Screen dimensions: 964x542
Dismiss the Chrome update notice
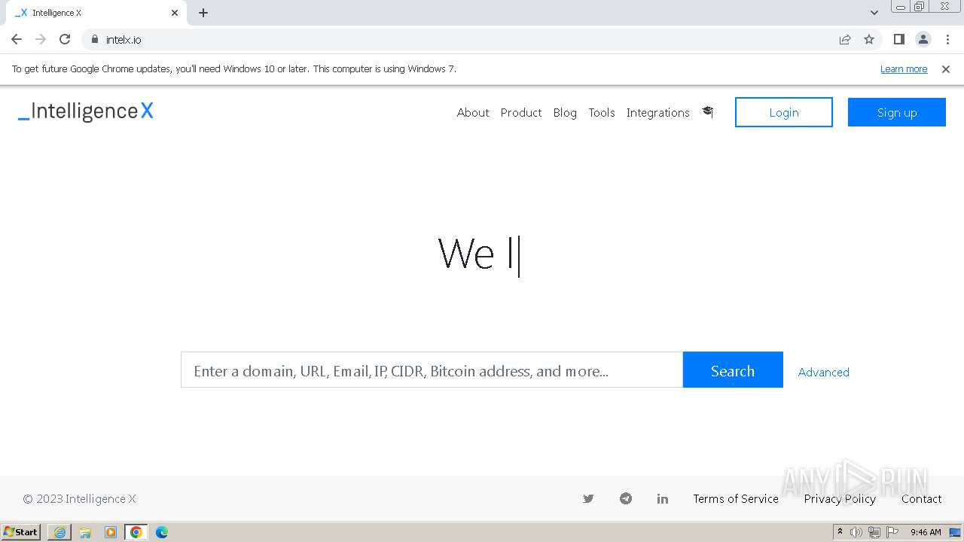click(946, 69)
